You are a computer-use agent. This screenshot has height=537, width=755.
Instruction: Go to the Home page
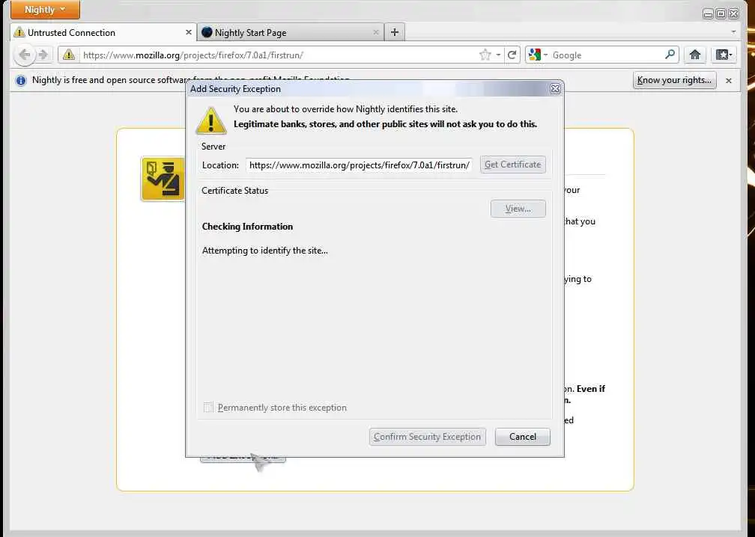(694, 55)
